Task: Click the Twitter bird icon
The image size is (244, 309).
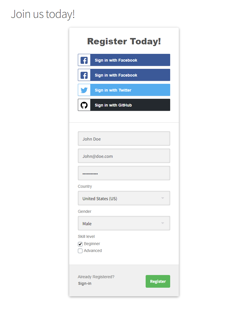Action: click(x=84, y=90)
